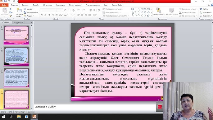Decrease list indent level
213x120 pixels.
(x=90, y=10)
